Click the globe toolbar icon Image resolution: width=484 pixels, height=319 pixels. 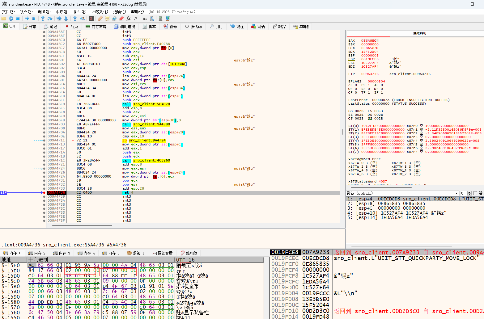pyautogui.click(x=168, y=19)
